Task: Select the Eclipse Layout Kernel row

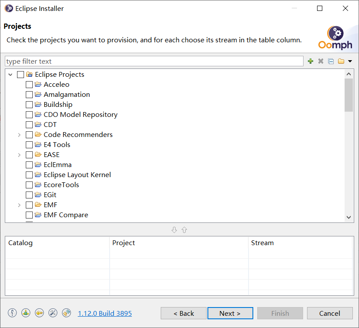Action: 77,175
